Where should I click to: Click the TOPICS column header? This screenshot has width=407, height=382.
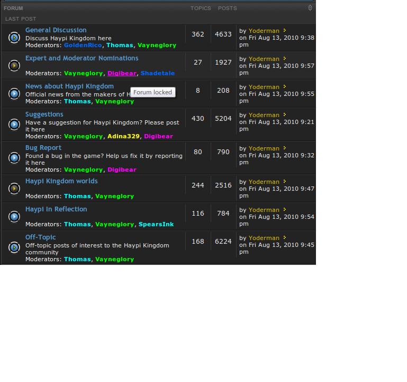point(201,8)
